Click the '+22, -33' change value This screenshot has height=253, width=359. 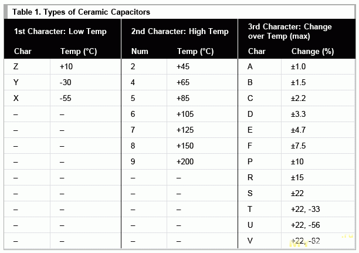tap(305, 210)
